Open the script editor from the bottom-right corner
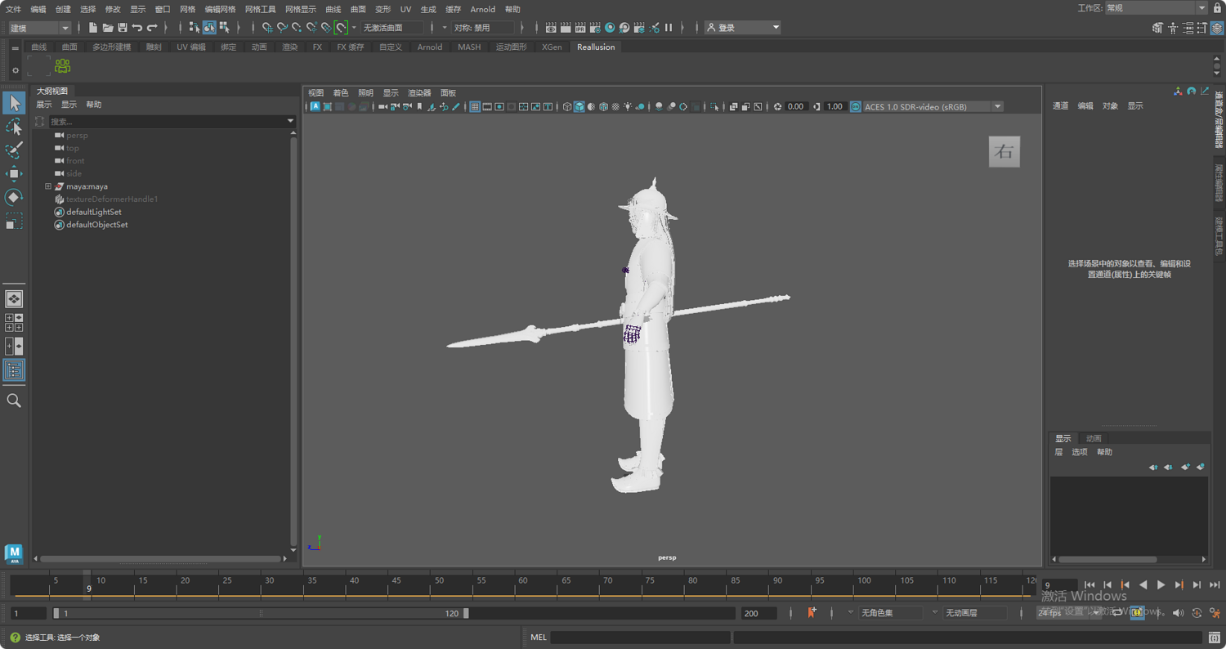1226x649 pixels. 1215,637
